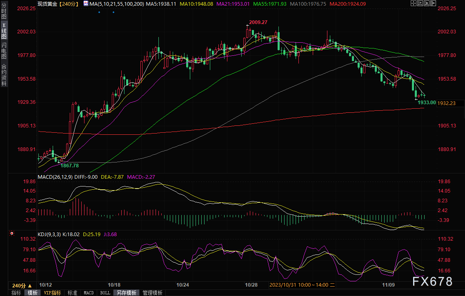
Task: Toggle the 模板 bottom tab
Action: pyautogui.click(x=33, y=293)
